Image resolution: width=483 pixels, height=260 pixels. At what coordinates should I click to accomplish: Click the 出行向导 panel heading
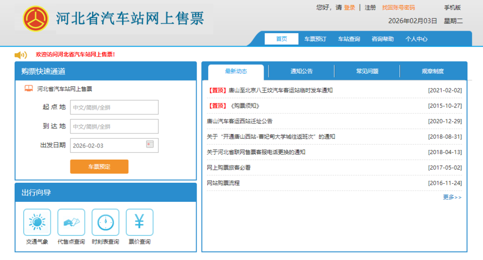click(x=36, y=193)
